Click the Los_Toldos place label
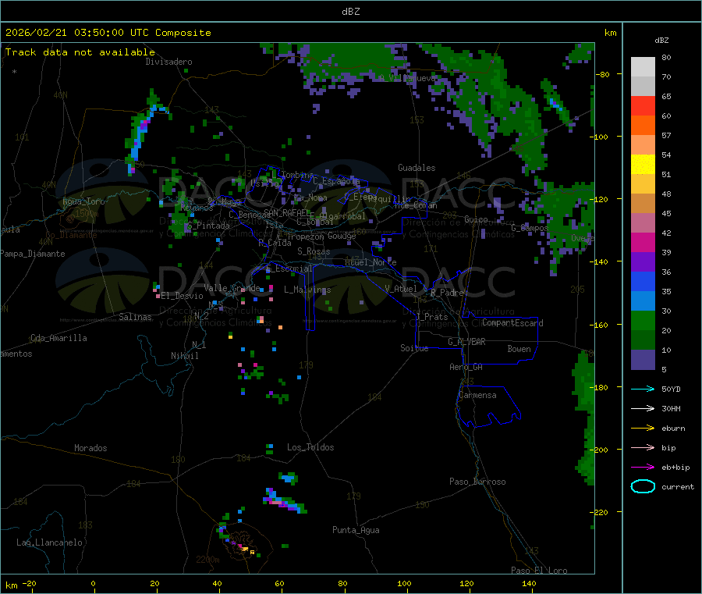702x594 pixels. tap(310, 447)
